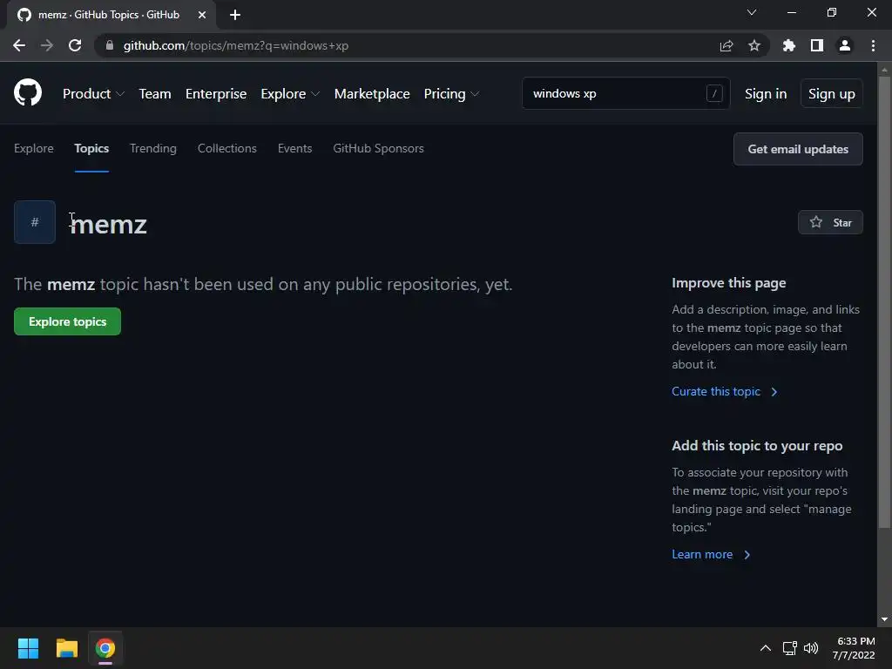Switch to the GitHub Sponsors tab

378,148
